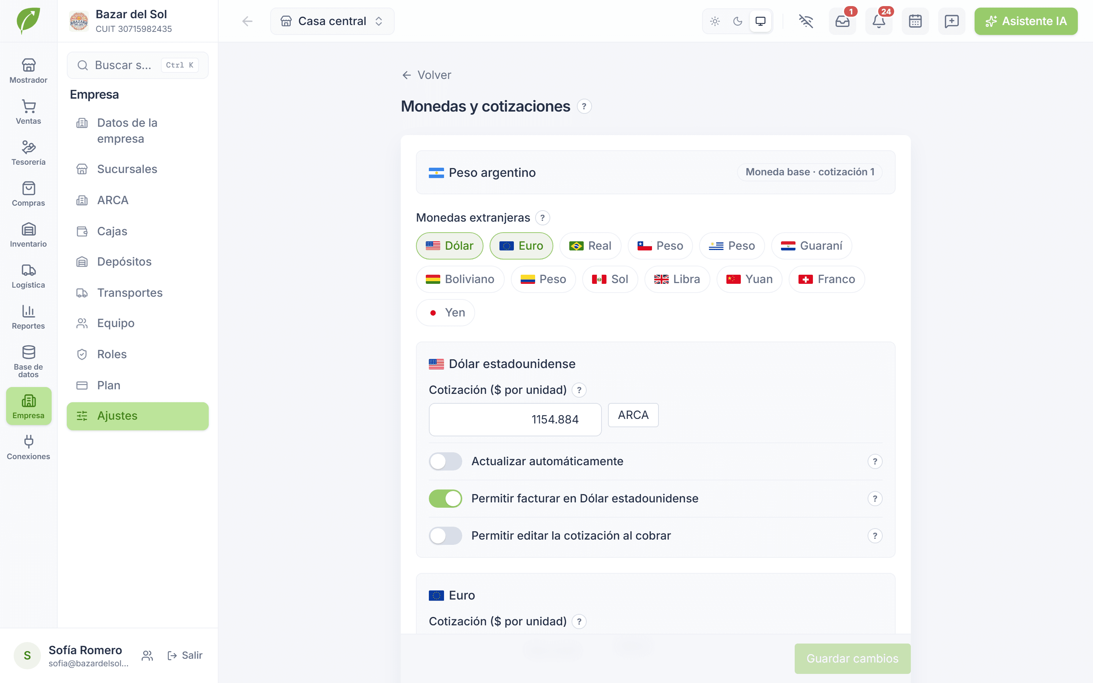Open Tesorería module
Screen dimensions: 1093x683
[x=28, y=153]
